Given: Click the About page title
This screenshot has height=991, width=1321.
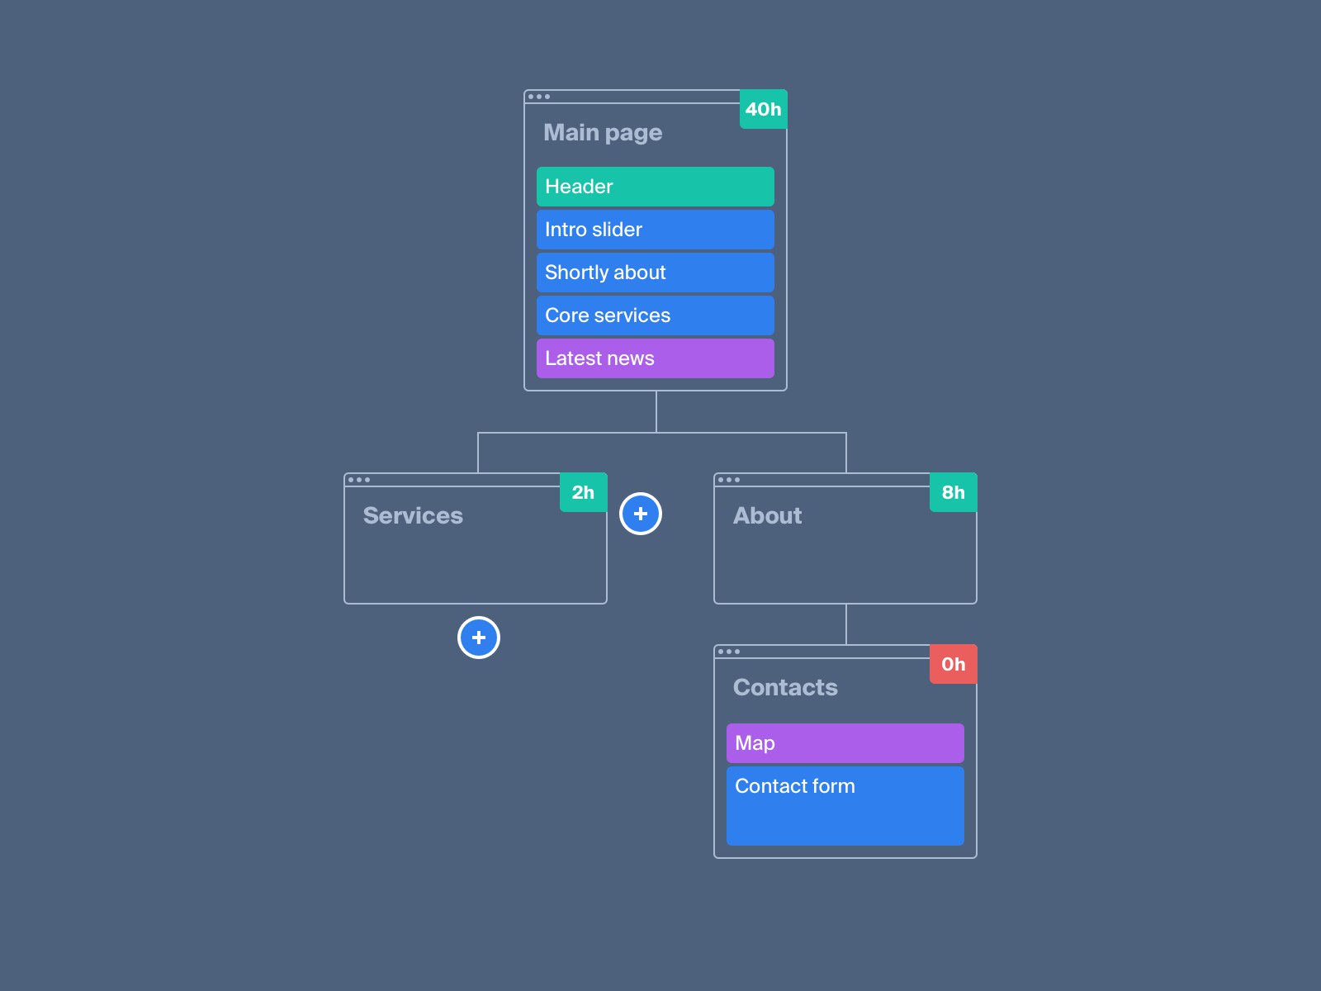Looking at the screenshot, I should pyautogui.click(x=767, y=515).
